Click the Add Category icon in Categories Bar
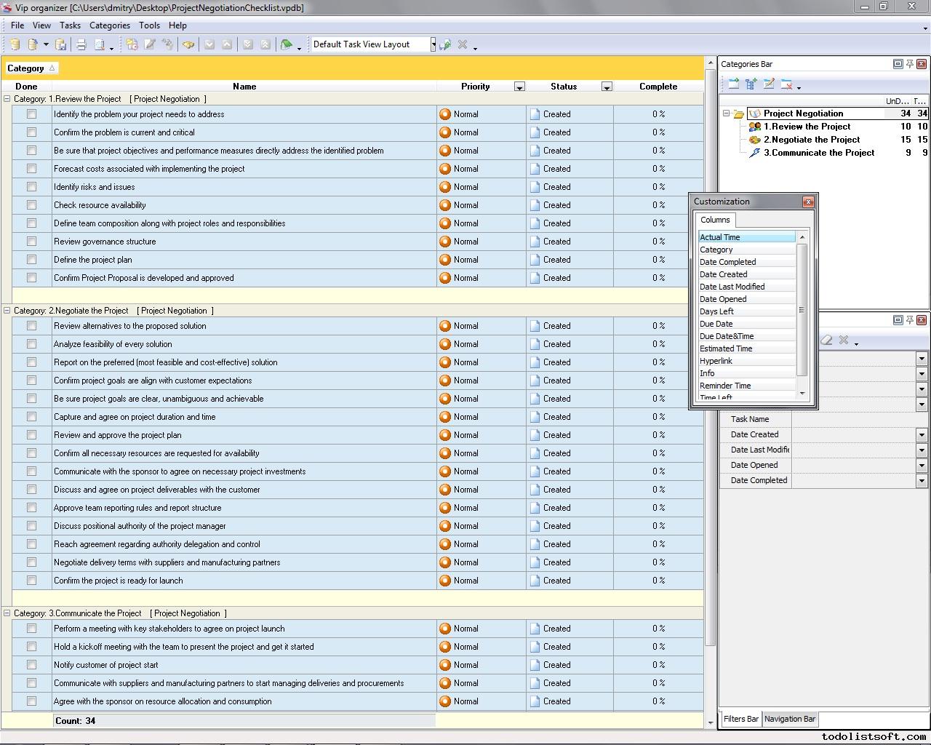Image resolution: width=931 pixels, height=745 pixels. (x=734, y=84)
